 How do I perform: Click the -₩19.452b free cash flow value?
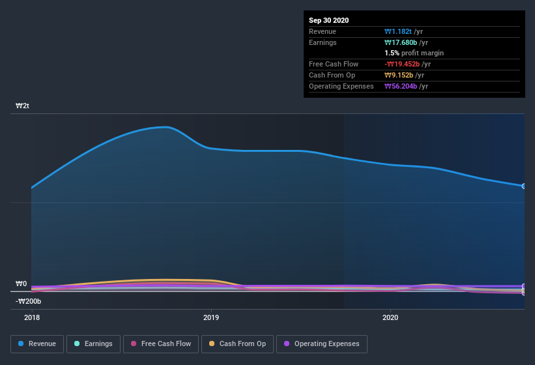[402, 64]
